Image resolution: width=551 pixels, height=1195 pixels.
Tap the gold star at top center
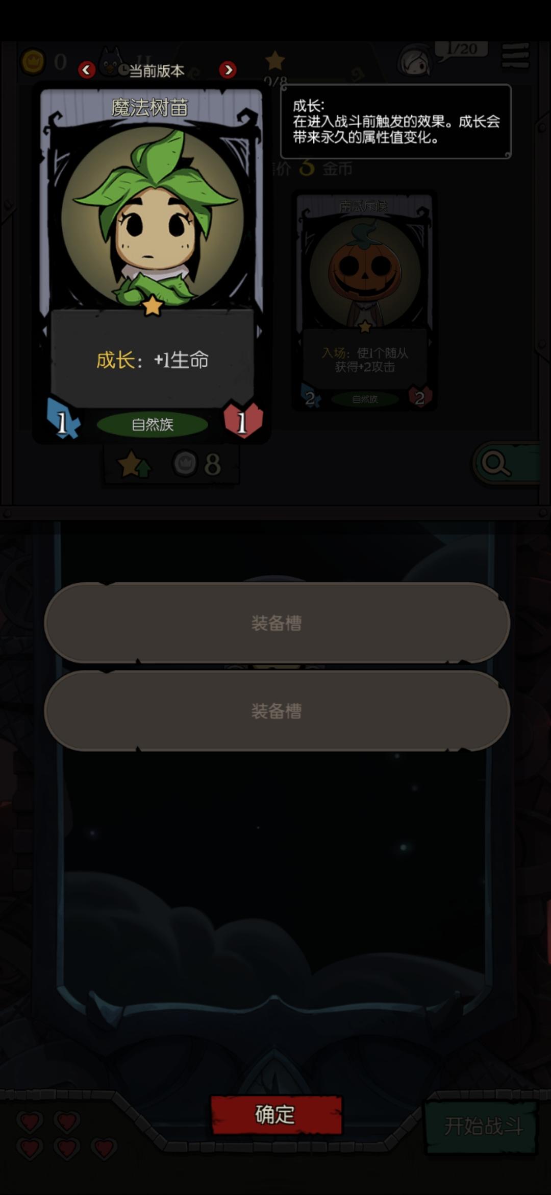(275, 60)
